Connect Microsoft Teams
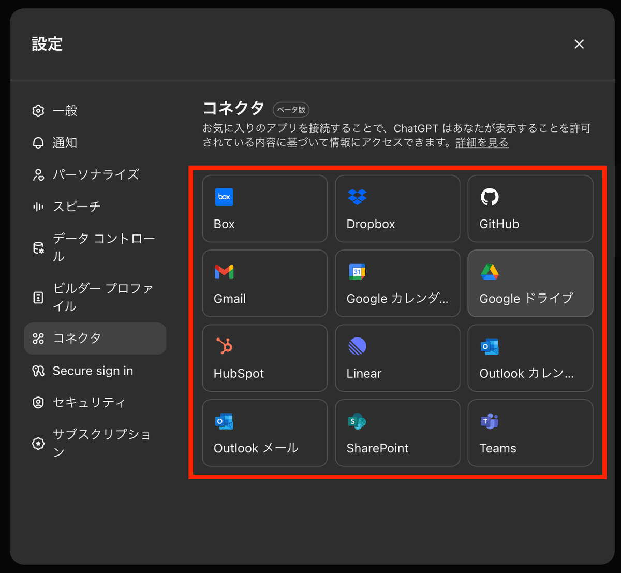The width and height of the screenshot is (621, 573). pos(530,433)
